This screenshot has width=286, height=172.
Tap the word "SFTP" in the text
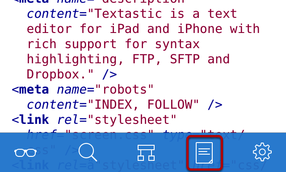(185, 59)
